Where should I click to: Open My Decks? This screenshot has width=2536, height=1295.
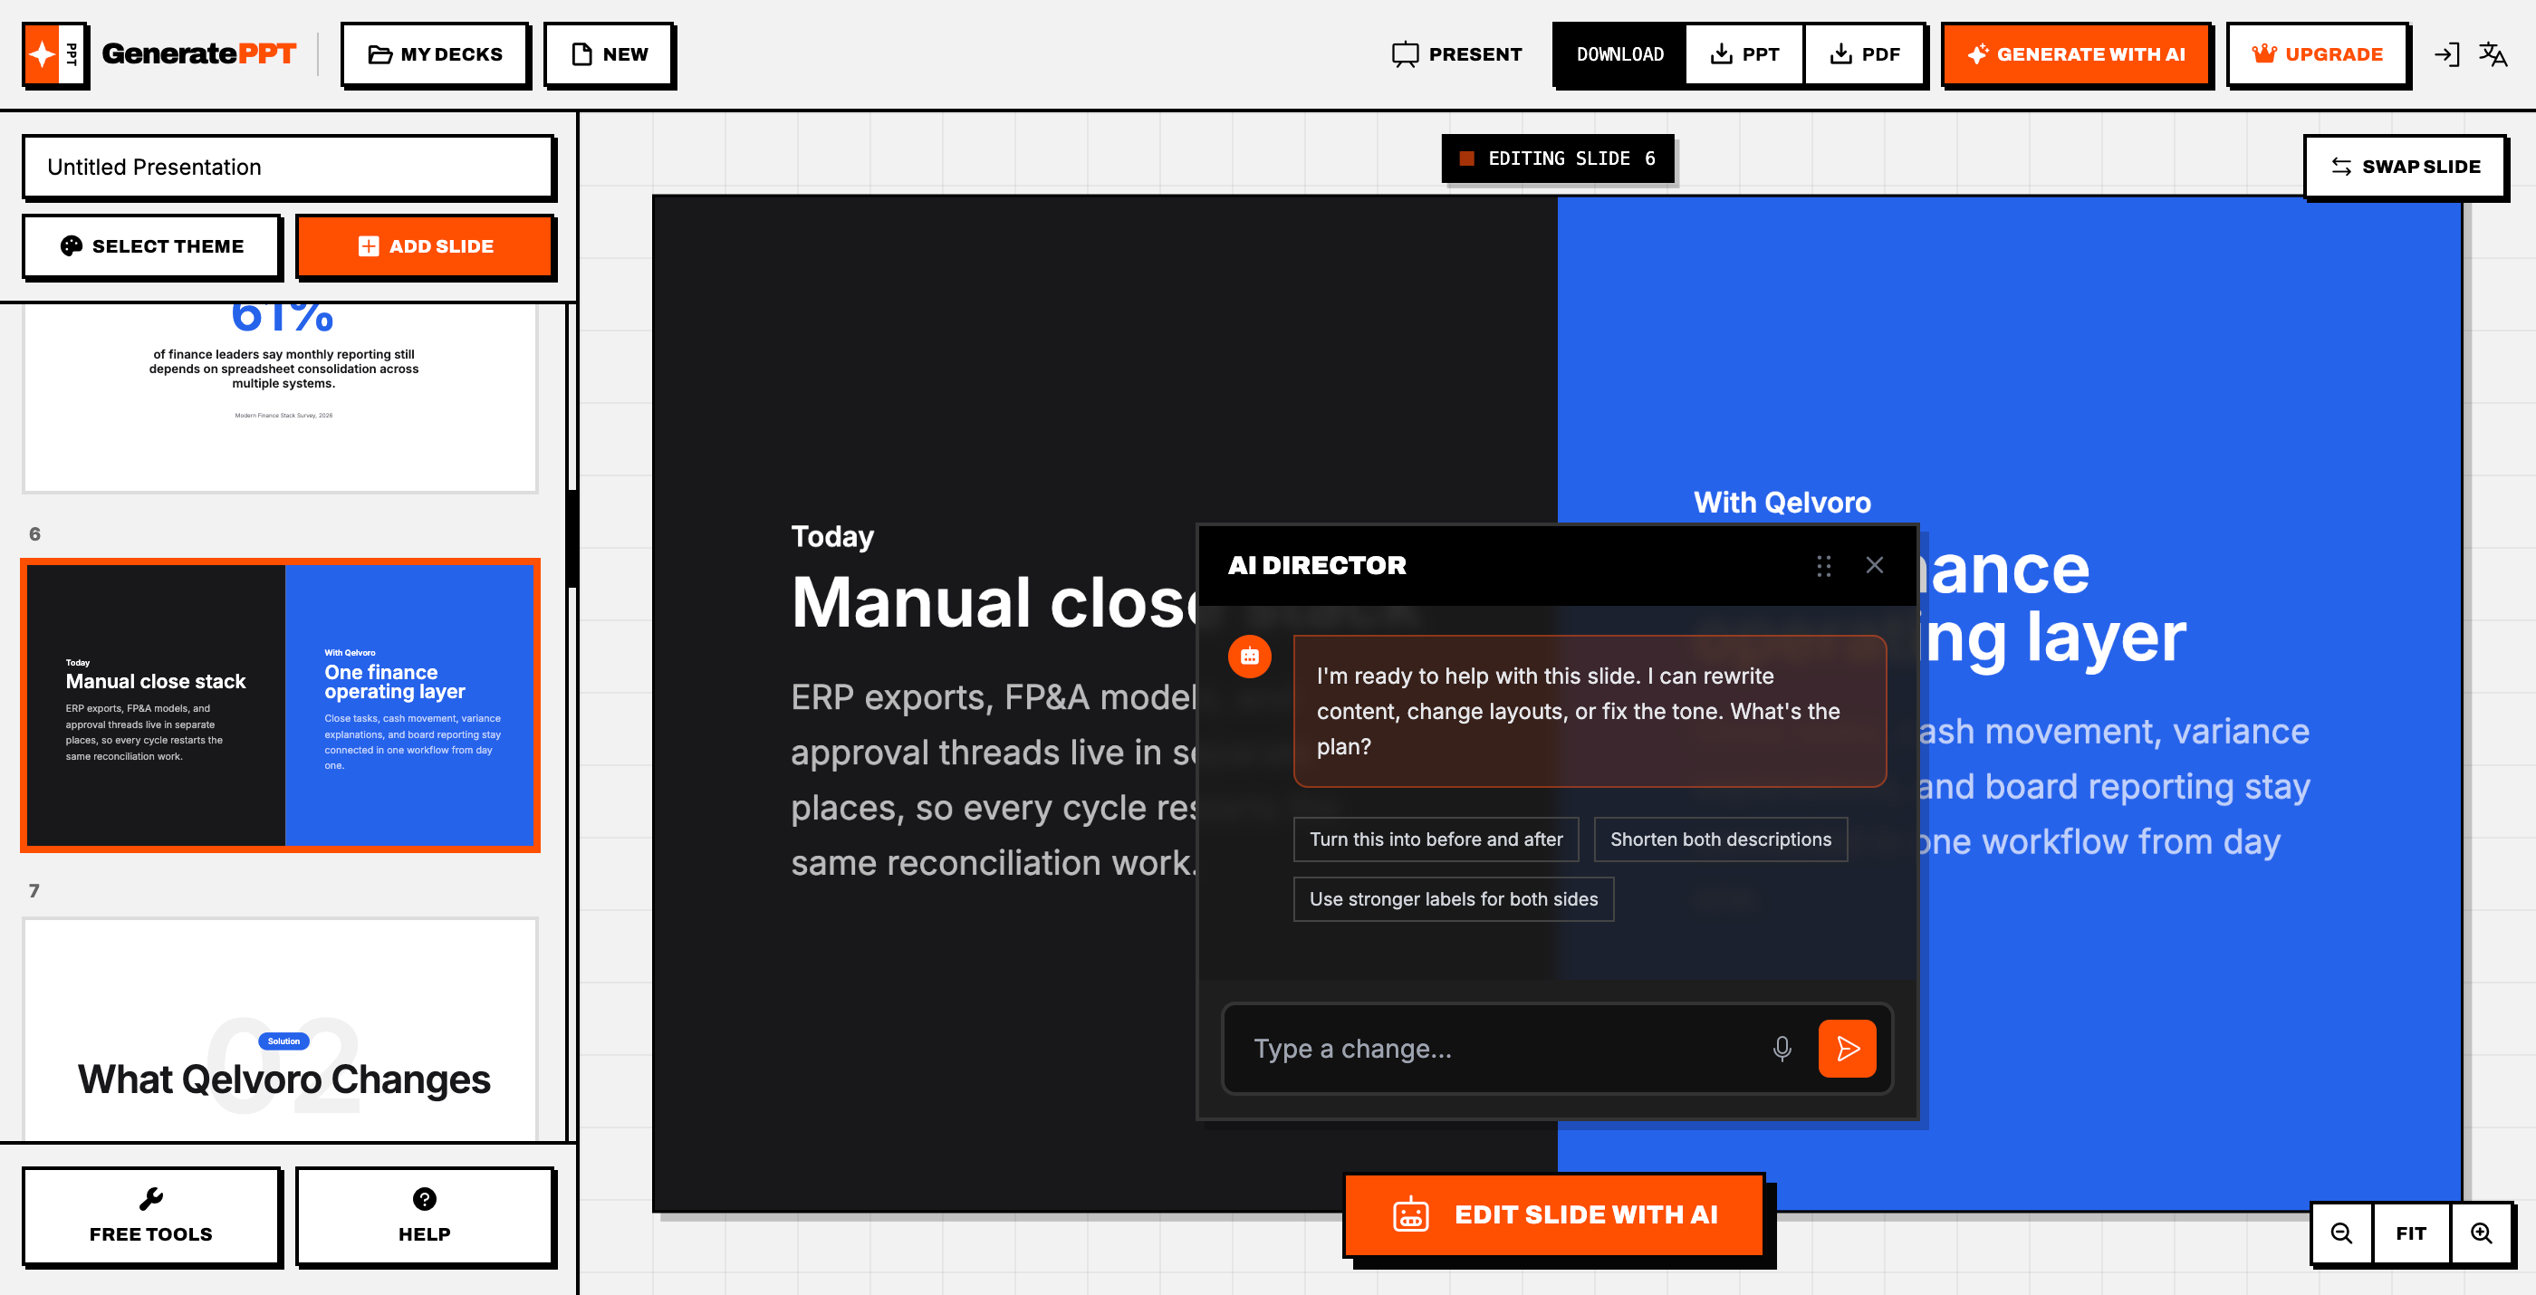[434, 54]
